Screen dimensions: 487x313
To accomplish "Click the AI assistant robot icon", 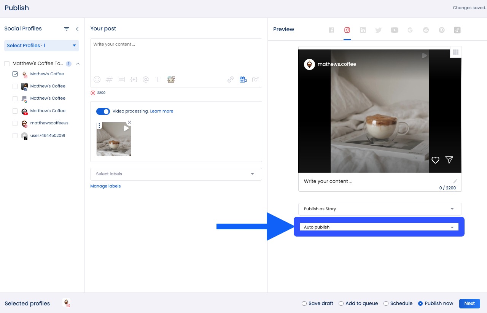I will [171, 79].
